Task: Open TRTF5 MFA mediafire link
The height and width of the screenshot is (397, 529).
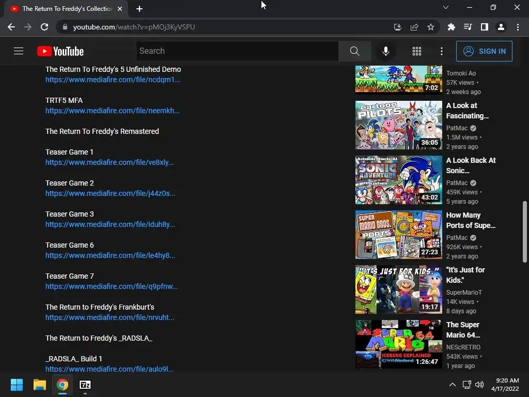Action: click(112, 111)
